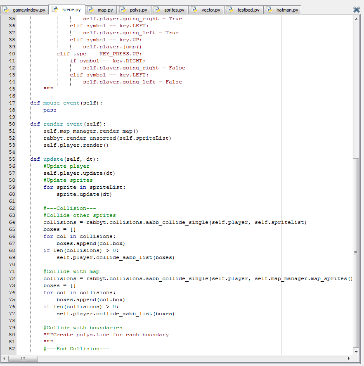
Task: Click the 'pass' statement on line 48
Action: click(x=50, y=110)
